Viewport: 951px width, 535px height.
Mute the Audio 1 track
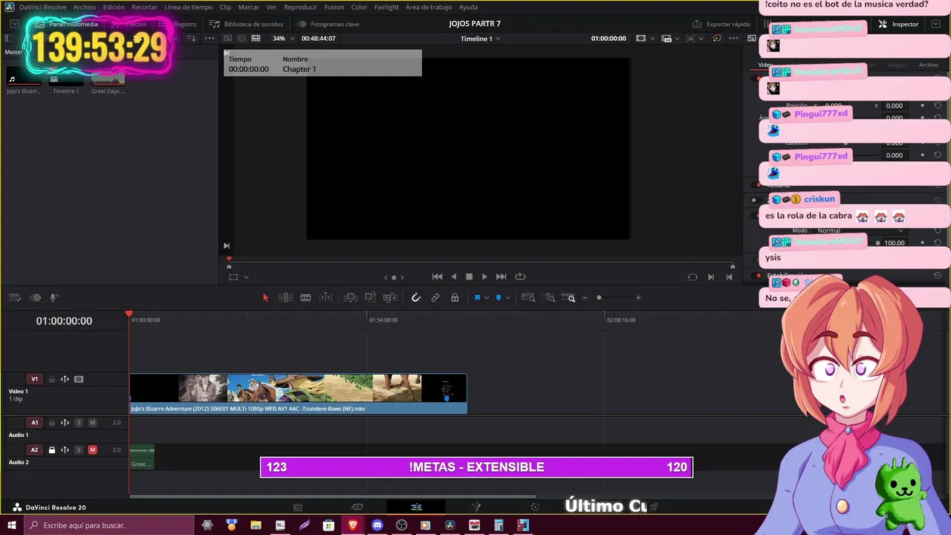(92, 423)
